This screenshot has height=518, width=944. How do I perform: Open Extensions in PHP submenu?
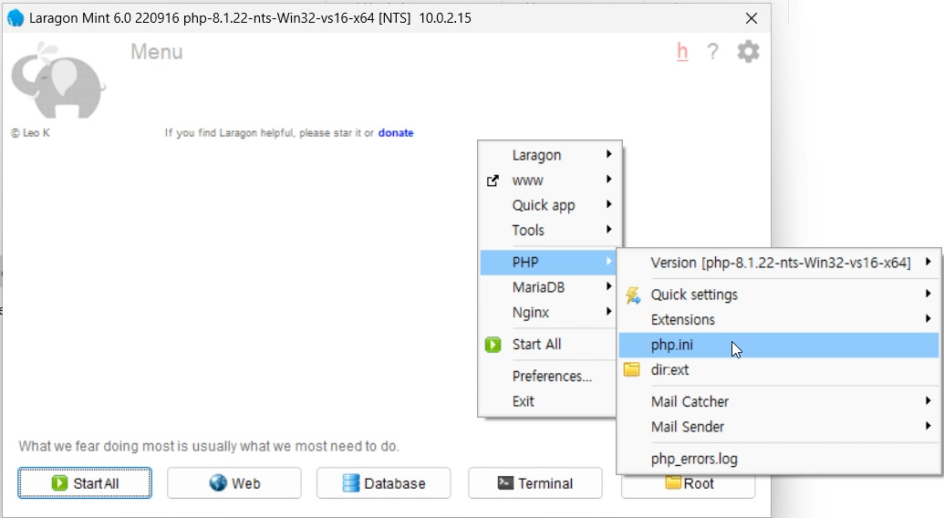(778, 320)
